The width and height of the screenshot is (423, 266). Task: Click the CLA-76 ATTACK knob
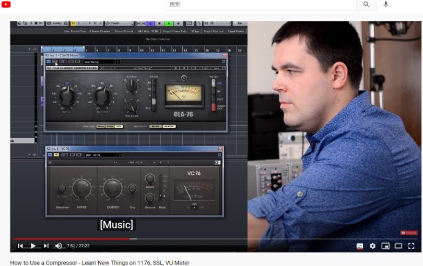click(x=132, y=86)
